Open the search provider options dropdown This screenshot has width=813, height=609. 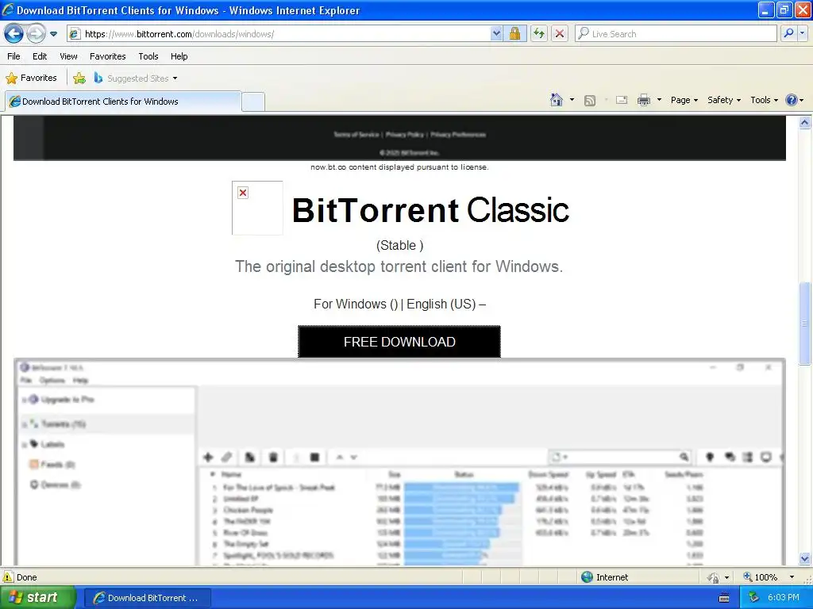coord(803,33)
